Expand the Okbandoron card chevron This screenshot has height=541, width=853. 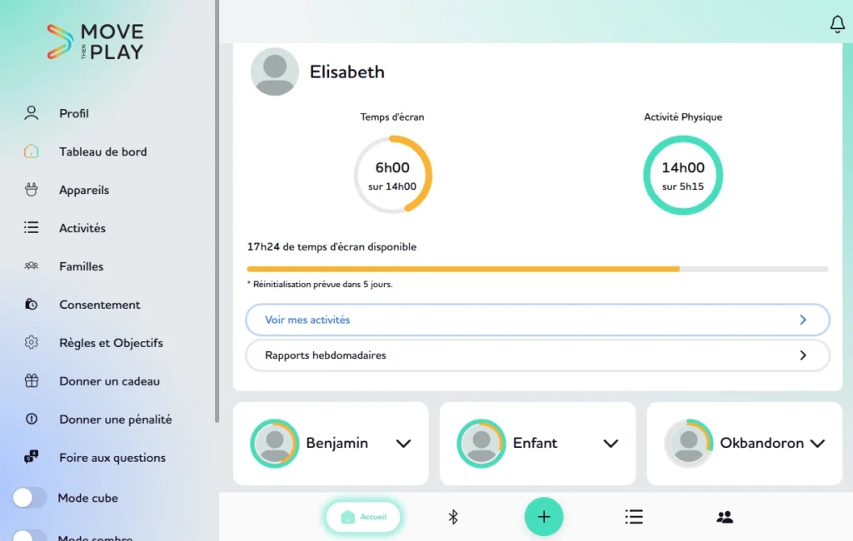[818, 444]
